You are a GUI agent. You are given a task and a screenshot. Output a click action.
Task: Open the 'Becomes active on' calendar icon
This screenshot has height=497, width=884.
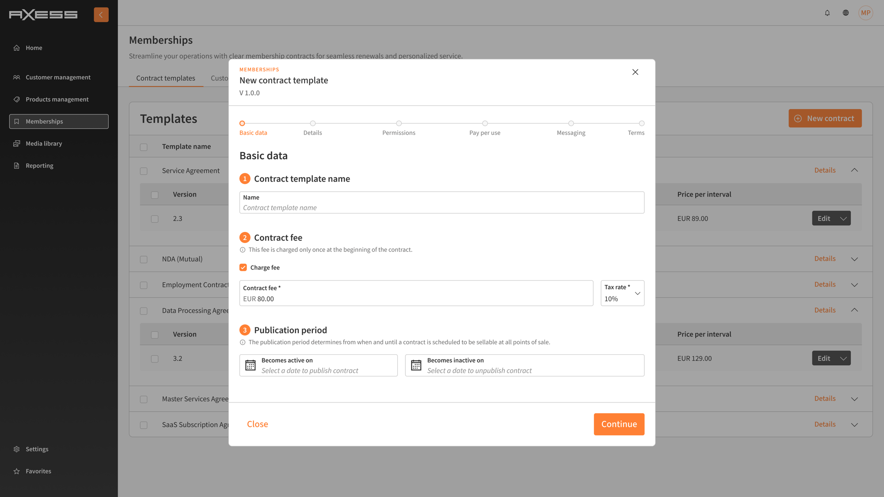[x=251, y=365]
